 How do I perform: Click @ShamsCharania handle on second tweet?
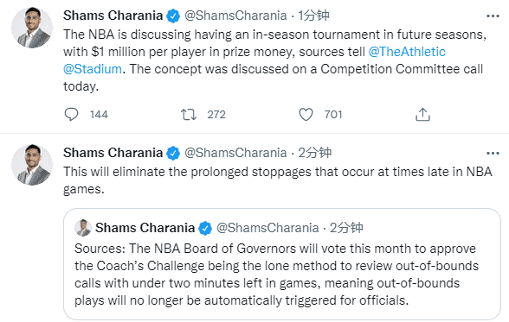[x=235, y=153]
